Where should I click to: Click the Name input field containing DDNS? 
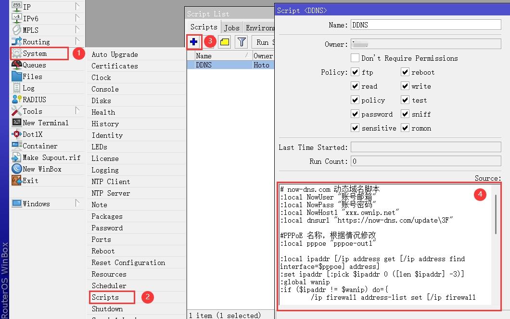(426, 25)
